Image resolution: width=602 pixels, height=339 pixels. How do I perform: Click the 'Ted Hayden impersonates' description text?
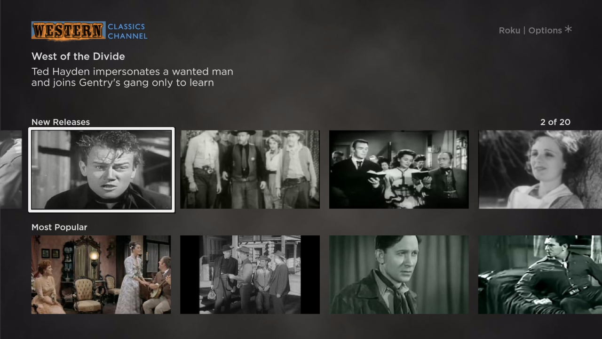pos(132,77)
